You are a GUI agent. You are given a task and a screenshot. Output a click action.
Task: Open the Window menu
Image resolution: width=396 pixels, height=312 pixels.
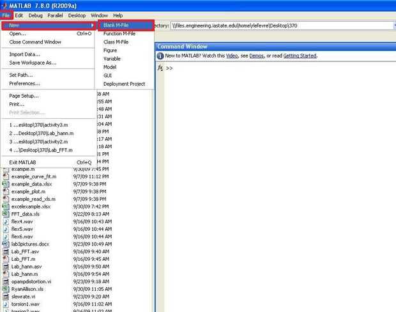[99, 15]
